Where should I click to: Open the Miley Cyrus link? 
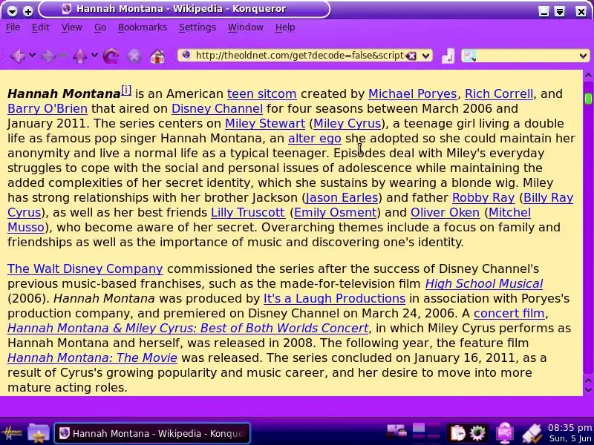click(x=347, y=123)
